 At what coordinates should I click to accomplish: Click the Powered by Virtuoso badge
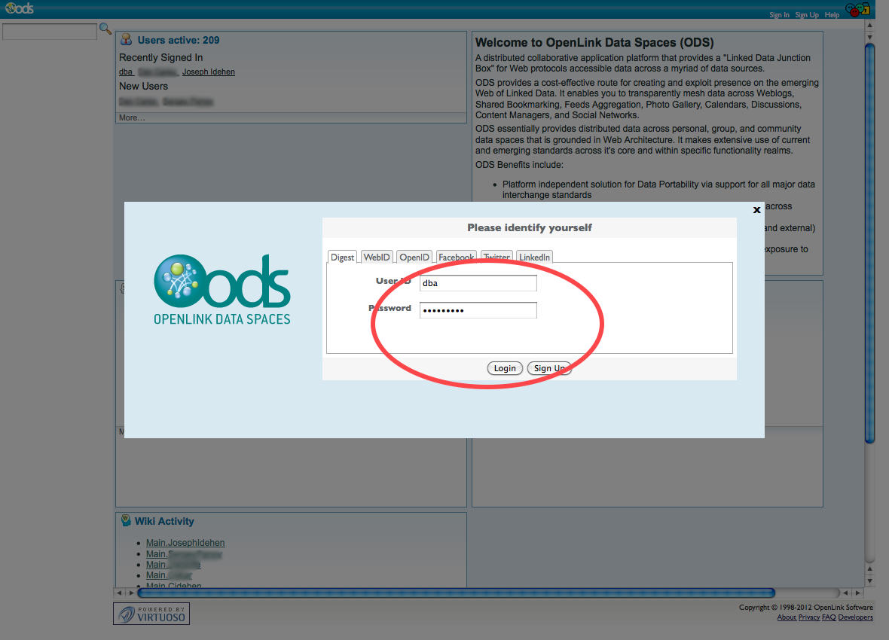coord(151,614)
